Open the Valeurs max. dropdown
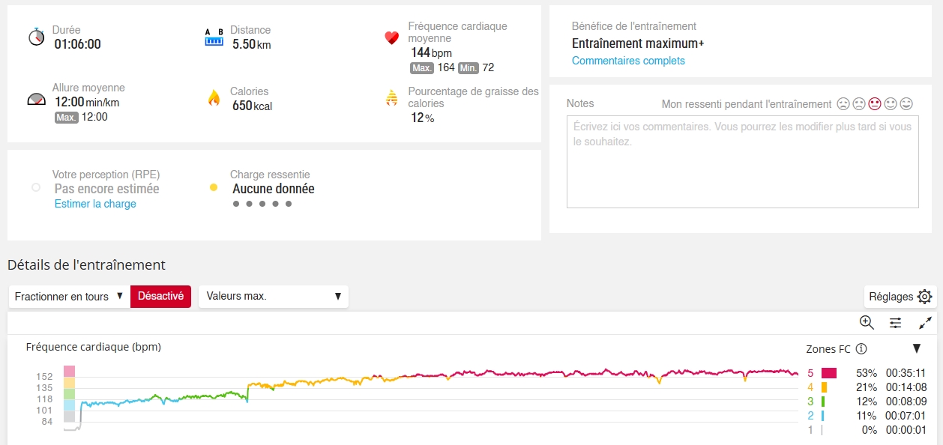Screen dimensions: 943x445 (x=273, y=296)
